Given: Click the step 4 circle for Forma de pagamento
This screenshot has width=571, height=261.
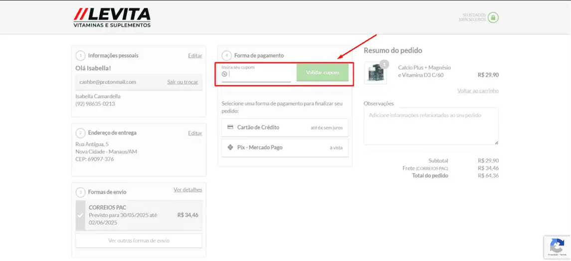Looking at the screenshot, I should click(226, 56).
